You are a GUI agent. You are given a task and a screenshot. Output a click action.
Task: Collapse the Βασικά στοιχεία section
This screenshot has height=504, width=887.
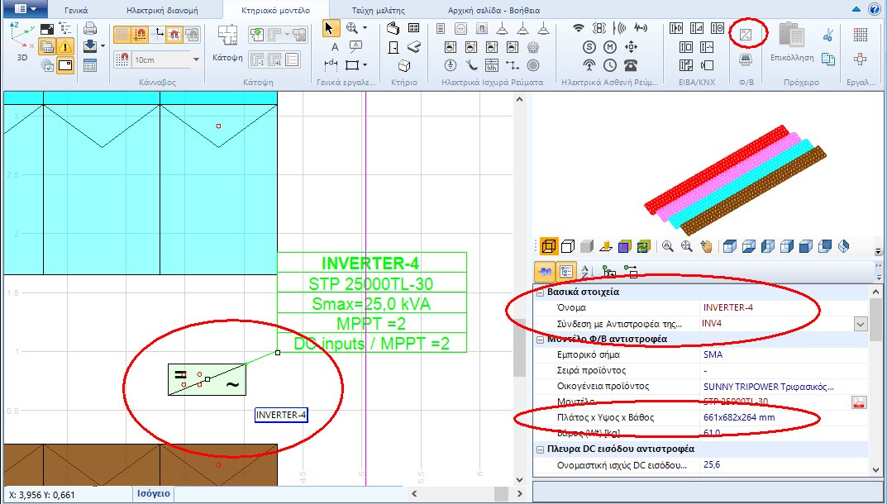click(x=541, y=292)
